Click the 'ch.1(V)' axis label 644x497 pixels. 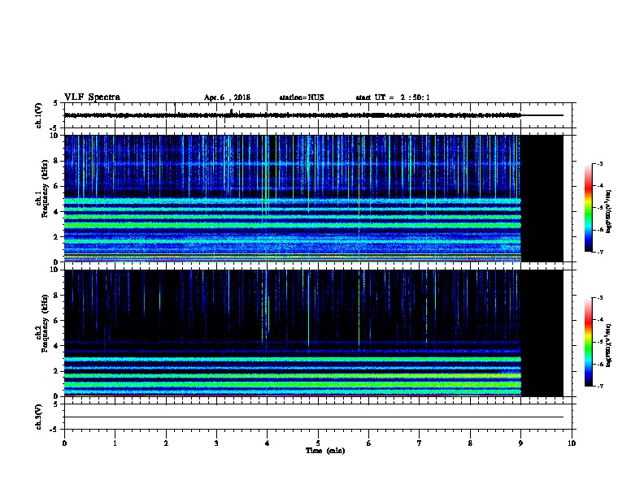coord(38,115)
